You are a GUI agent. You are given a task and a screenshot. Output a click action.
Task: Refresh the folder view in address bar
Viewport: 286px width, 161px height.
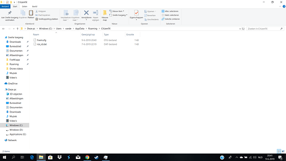point(243,29)
